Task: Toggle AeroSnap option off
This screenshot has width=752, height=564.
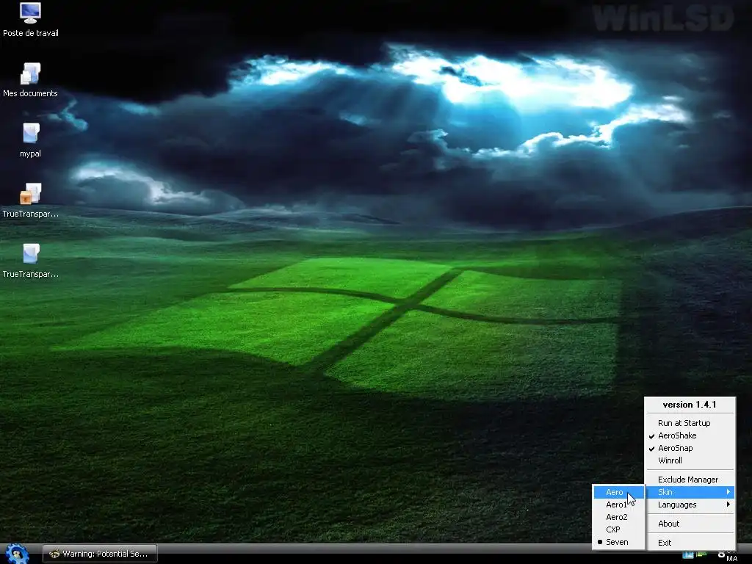Action: (690, 448)
